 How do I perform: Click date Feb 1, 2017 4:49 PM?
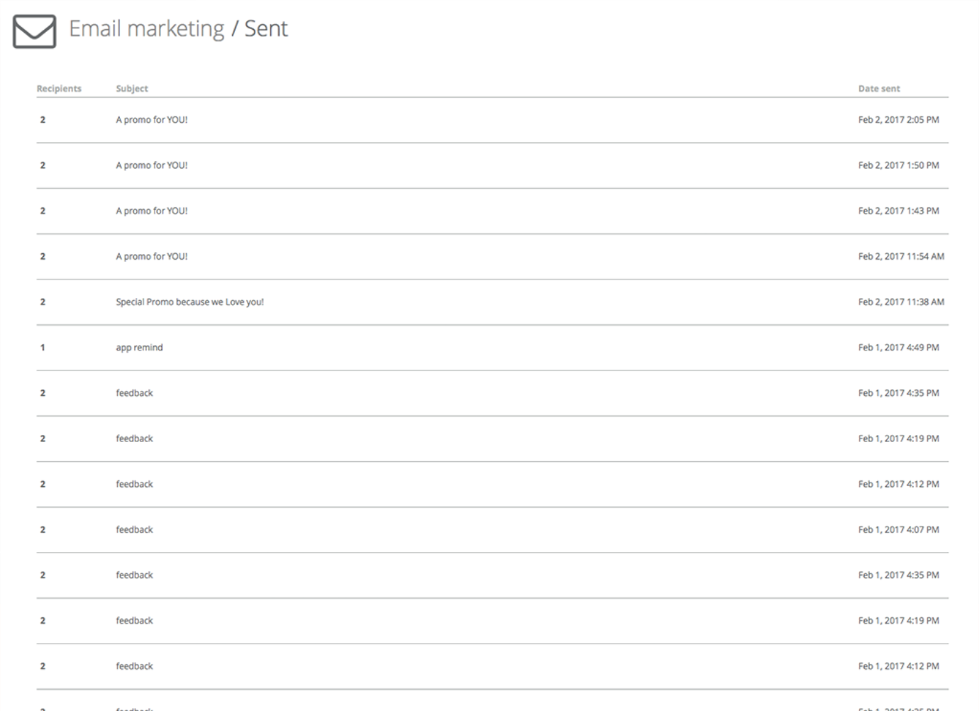[898, 348]
